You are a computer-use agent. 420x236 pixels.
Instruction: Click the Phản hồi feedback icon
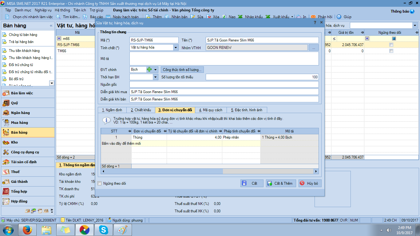[313, 17]
